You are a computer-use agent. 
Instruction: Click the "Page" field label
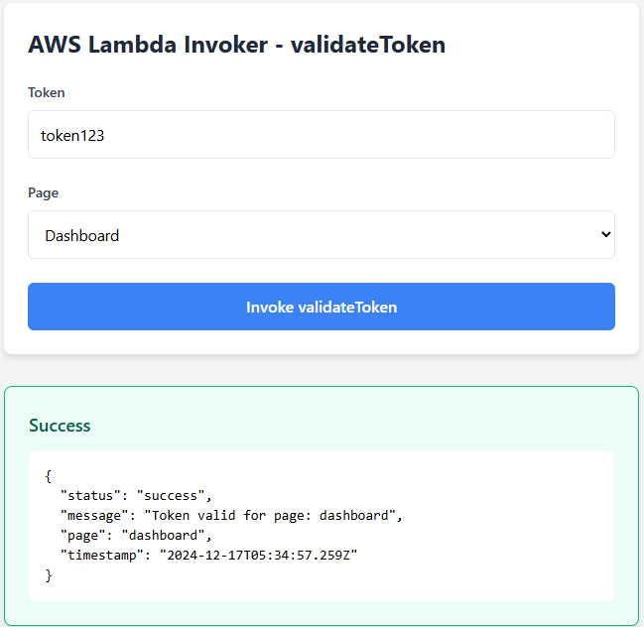44,192
